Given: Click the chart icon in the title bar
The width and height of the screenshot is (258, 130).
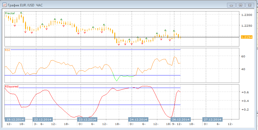Looking at the screenshot, I should [x=4, y=5].
